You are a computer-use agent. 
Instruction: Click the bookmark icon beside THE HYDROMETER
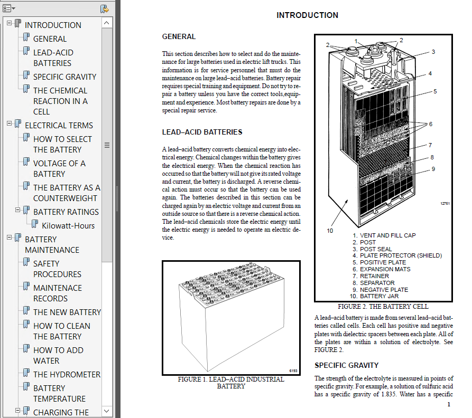[26, 373]
